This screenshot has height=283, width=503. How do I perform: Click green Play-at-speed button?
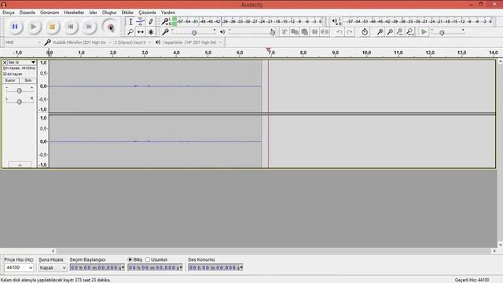point(424,31)
